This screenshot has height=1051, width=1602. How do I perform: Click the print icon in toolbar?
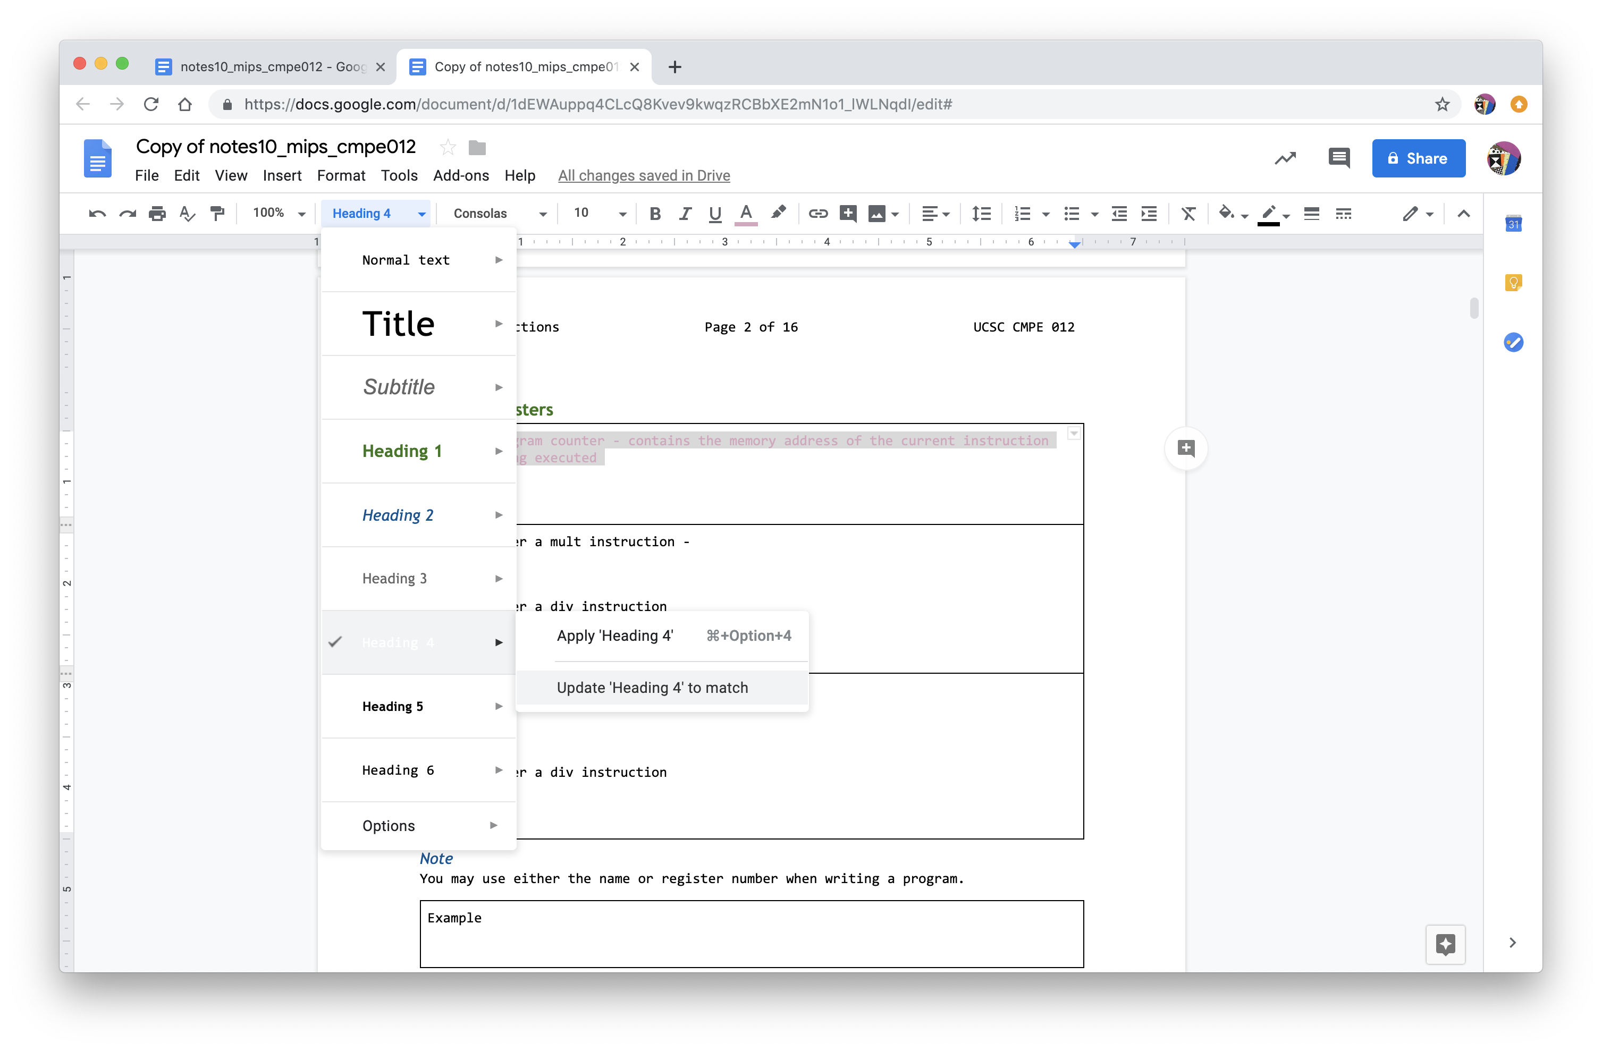[x=157, y=213]
